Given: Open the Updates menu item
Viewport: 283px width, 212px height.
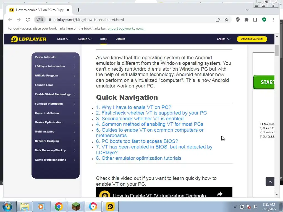Looking at the screenshot, I should click(120, 39).
